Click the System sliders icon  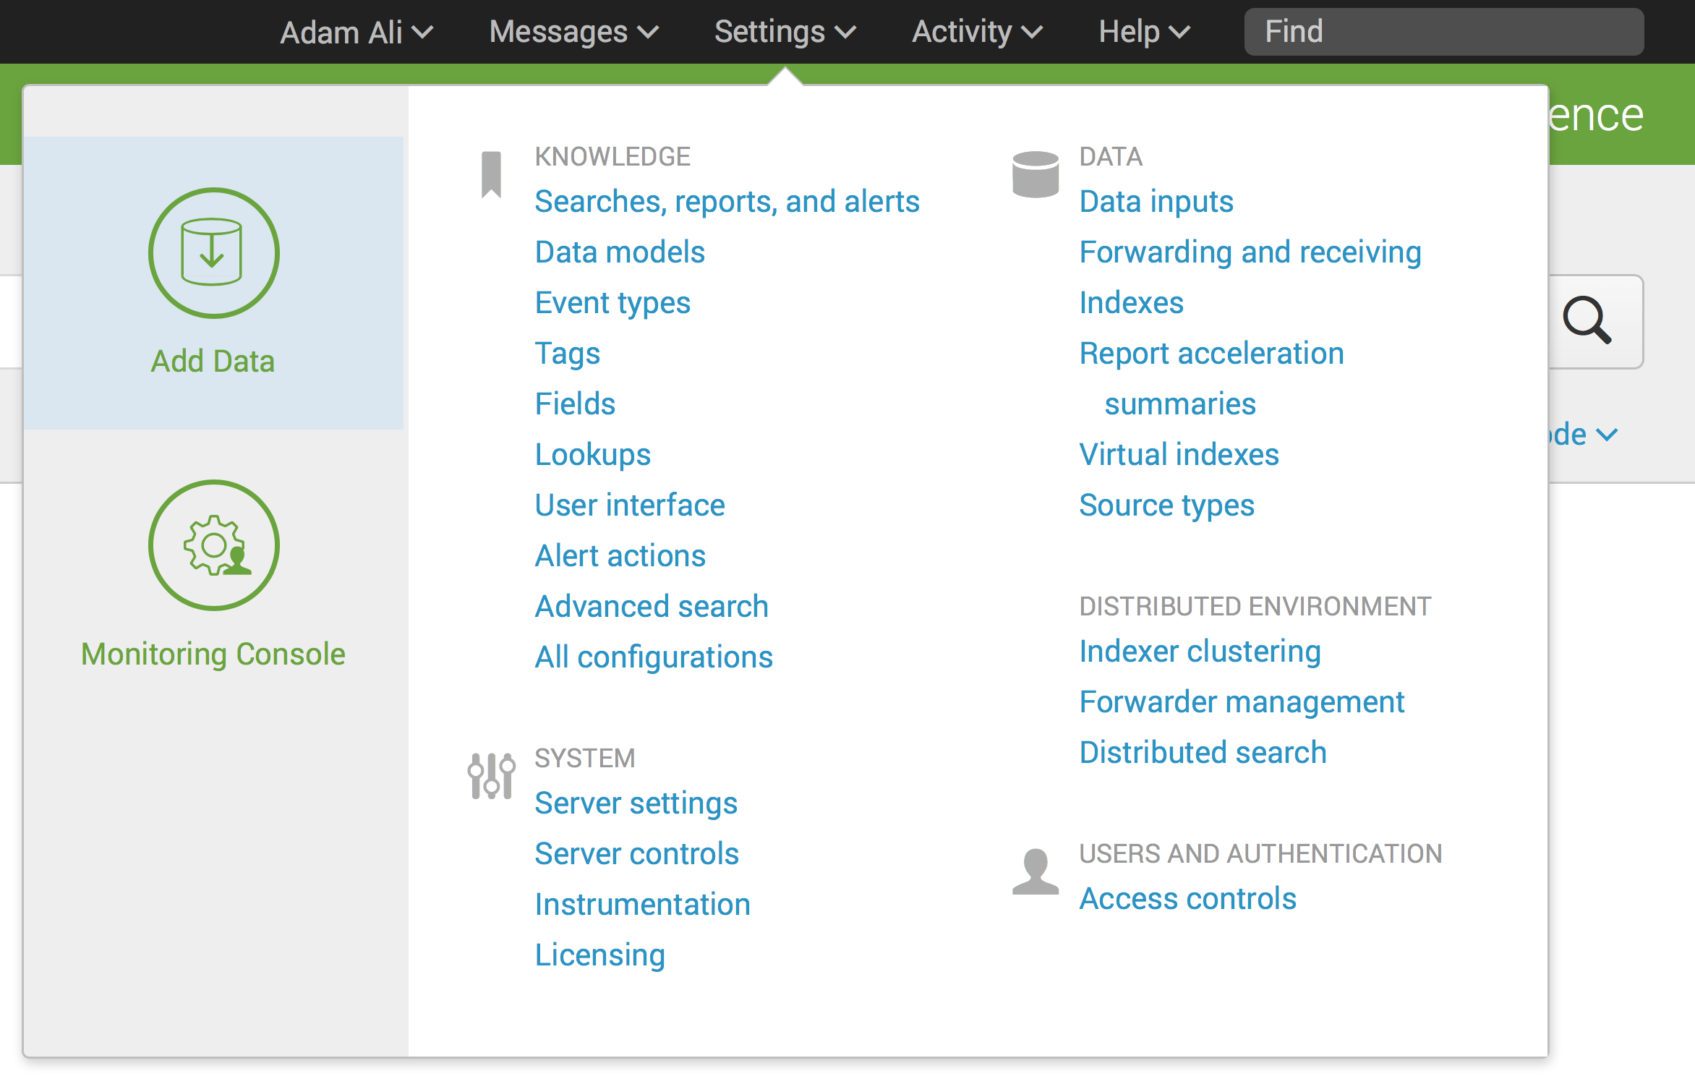492,776
